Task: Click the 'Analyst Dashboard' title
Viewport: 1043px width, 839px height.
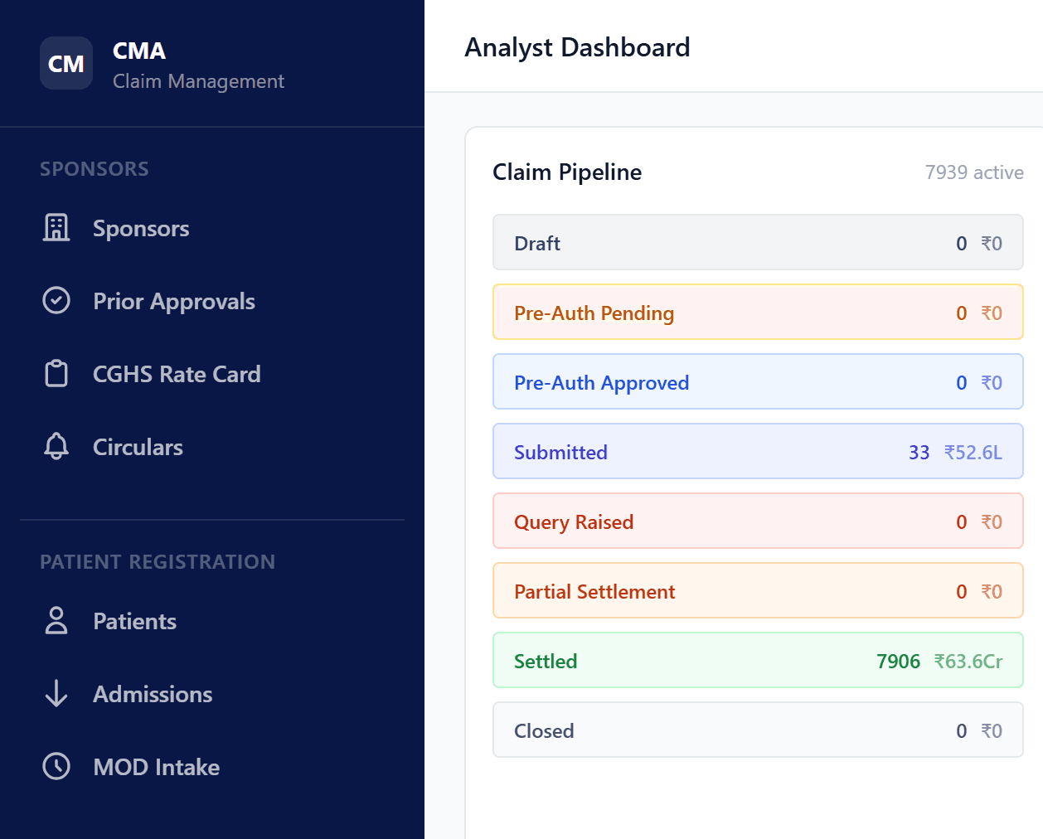Action: pyautogui.click(x=577, y=47)
